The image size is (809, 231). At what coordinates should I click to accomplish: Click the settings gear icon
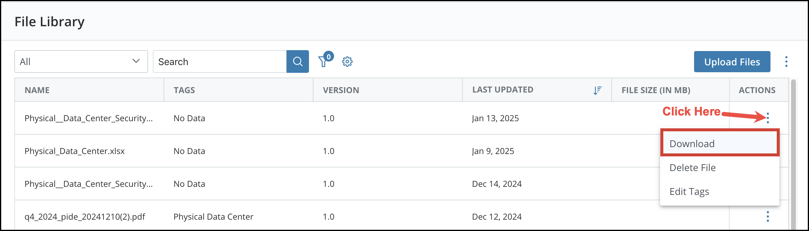347,61
